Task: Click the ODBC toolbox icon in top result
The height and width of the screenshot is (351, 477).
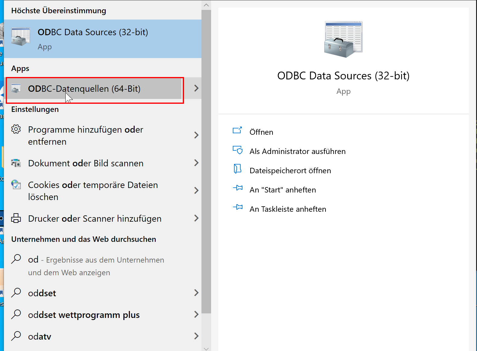Action: 20,37
